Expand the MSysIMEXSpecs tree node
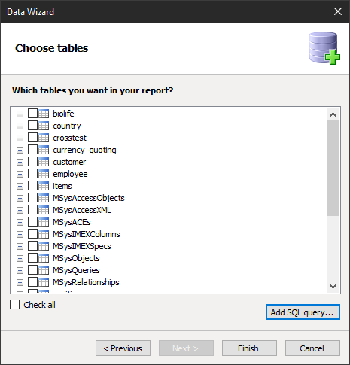This screenshot has width=350, height=365. pos(20,246)
